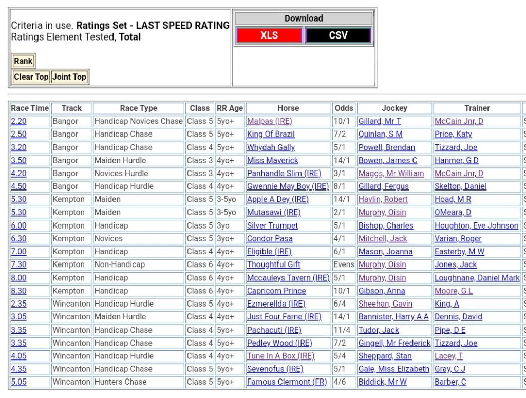This screenshot has width=526, height=398.
Task: Select the 6.00 Kempton race time
Action: (x=18, y=225)
